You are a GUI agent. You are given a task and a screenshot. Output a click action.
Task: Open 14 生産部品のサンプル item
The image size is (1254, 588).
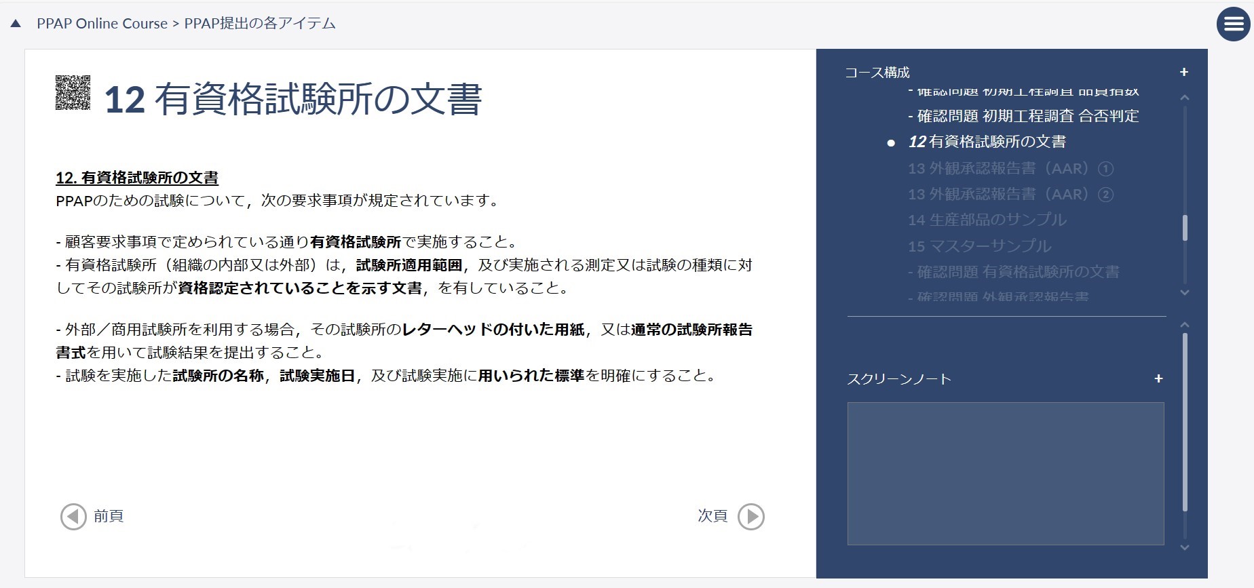coord(987,220)
